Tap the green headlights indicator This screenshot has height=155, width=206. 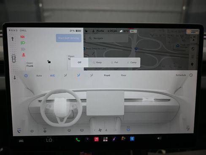coord(23,43)
